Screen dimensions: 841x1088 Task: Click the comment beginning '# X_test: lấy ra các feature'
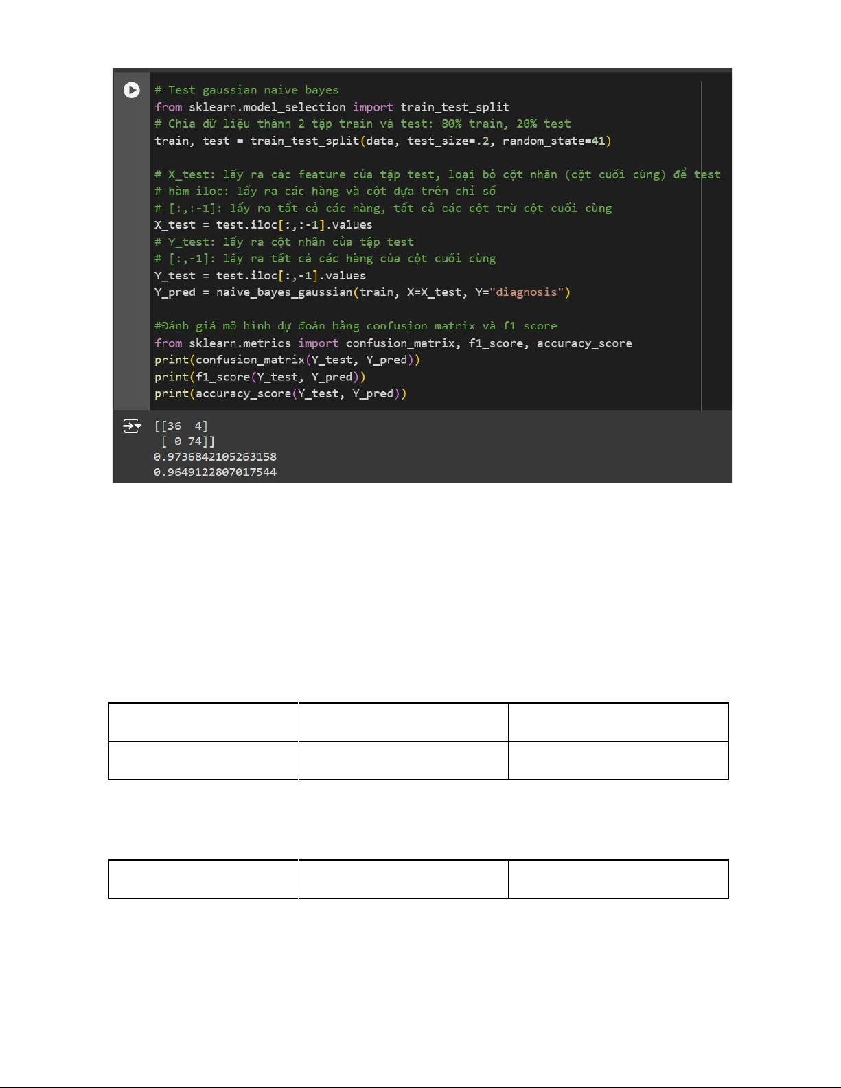tap(437, 174)
